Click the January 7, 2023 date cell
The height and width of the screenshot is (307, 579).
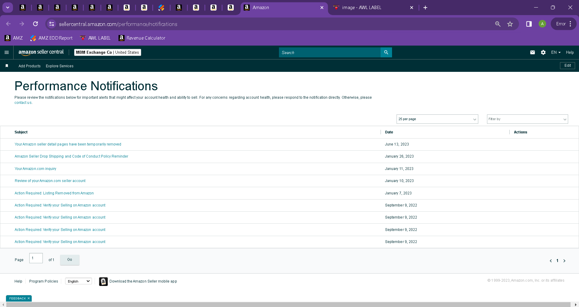398,193
